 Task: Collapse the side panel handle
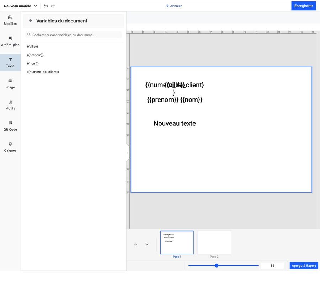(x=128, y=153)
